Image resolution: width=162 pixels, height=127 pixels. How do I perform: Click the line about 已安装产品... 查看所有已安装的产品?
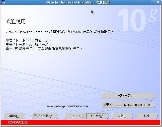point(44,49)
